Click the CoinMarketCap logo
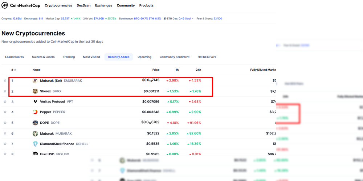 pos(21,5)
